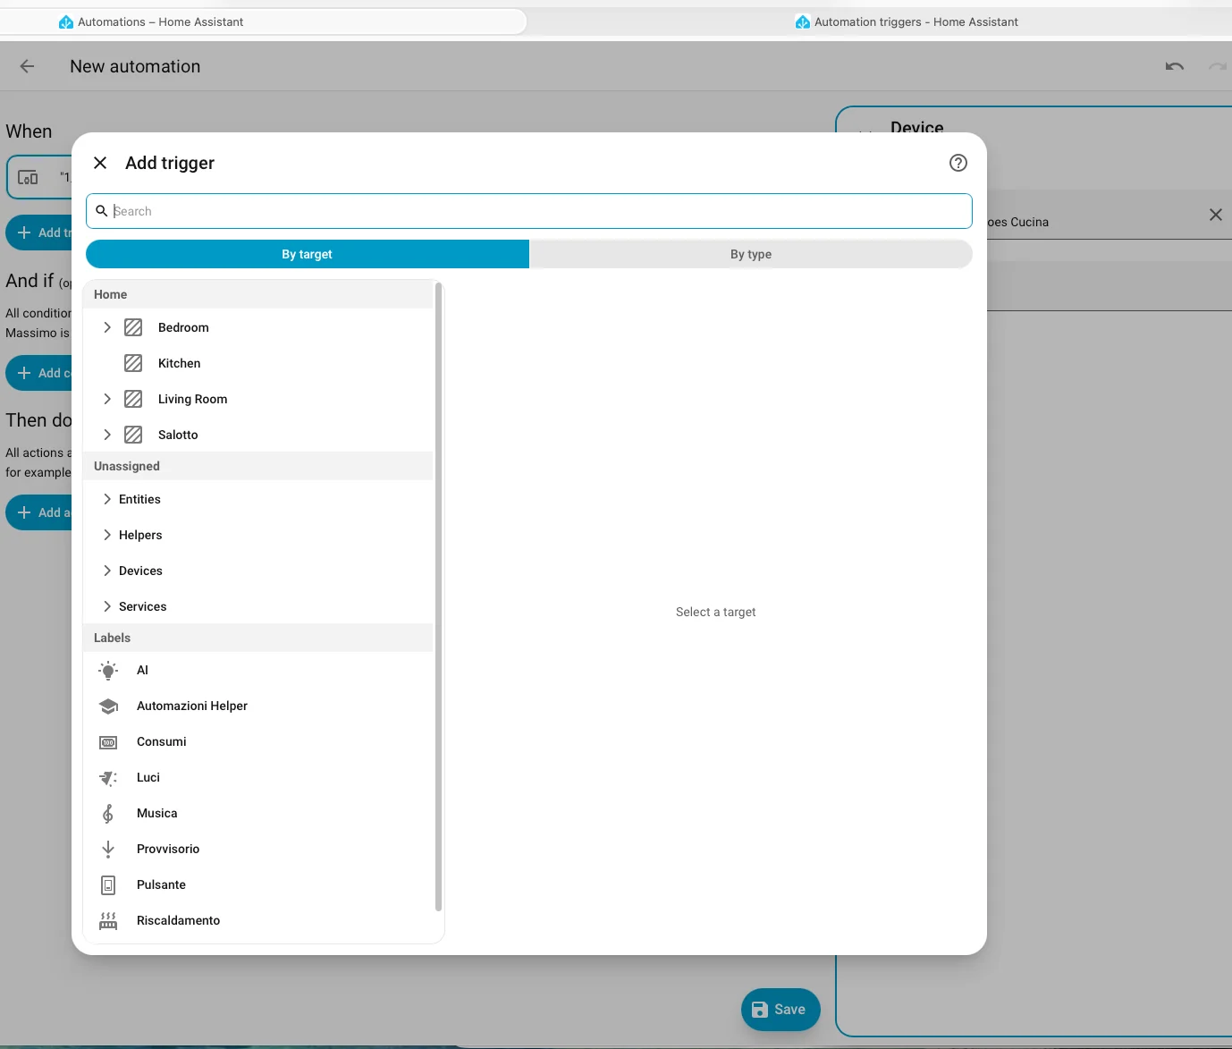
Task: Select Pulsante label icon
Action: tap(108, 885)
